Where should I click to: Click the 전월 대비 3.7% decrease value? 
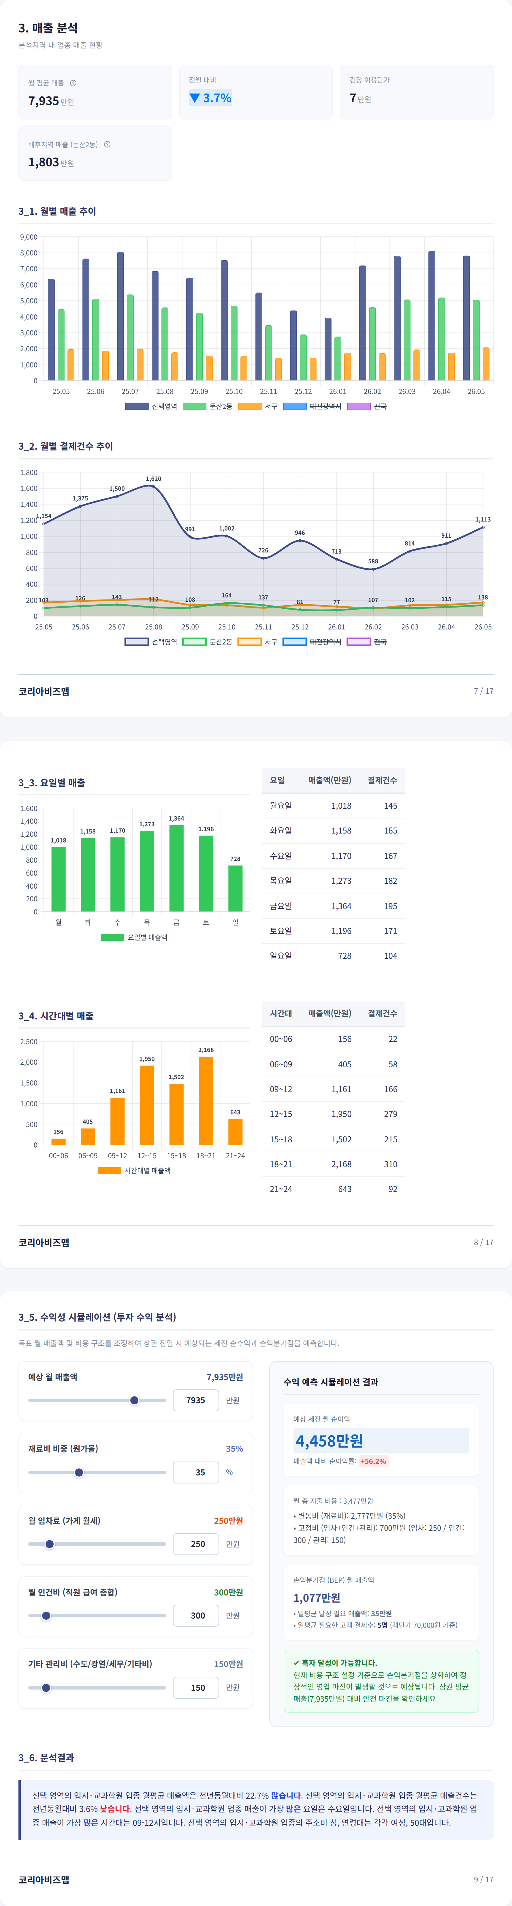(210, 98)
